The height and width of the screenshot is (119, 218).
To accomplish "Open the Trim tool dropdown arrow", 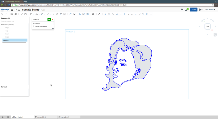I will (77, 14).
